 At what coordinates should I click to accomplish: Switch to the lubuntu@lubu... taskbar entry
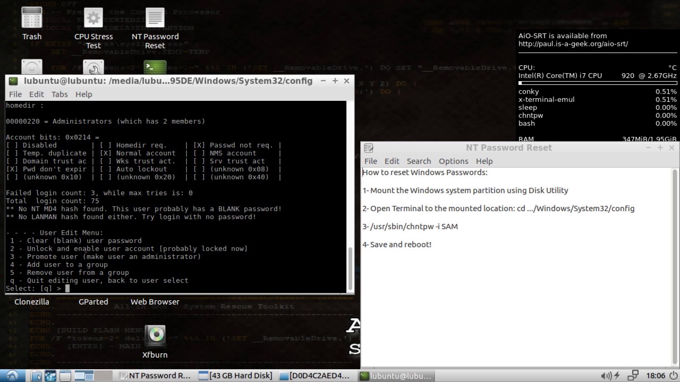396,376
